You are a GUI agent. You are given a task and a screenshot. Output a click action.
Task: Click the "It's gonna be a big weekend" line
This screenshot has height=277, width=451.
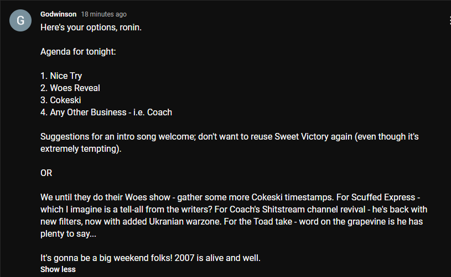[151, 258]
